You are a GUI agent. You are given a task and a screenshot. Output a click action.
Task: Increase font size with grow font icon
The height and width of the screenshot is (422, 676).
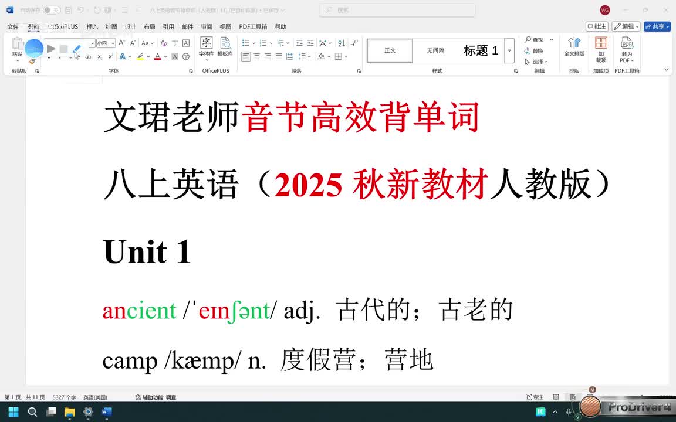point(122,43)
